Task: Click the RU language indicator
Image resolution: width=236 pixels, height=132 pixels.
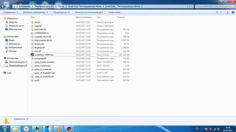Action: point(197,129)
